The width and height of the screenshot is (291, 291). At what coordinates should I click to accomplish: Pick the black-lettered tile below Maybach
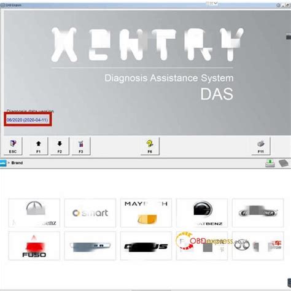pos(146,246)
